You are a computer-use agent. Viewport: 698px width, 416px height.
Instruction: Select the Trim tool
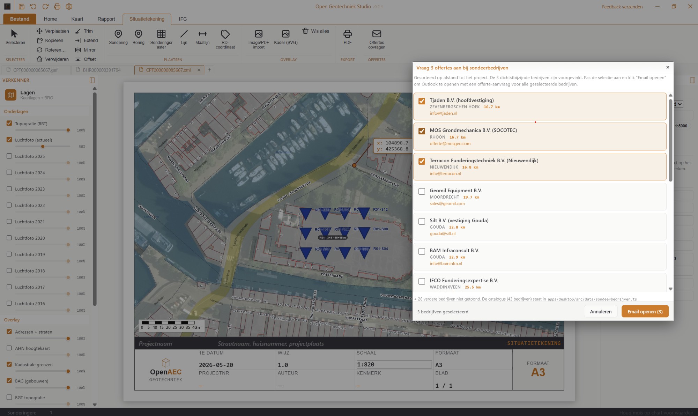coord(84,31)
